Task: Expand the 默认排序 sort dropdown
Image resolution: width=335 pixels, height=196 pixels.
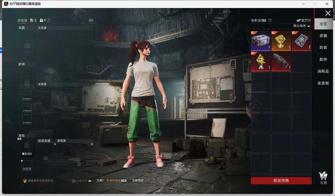Action: click(x=302, y=26)
